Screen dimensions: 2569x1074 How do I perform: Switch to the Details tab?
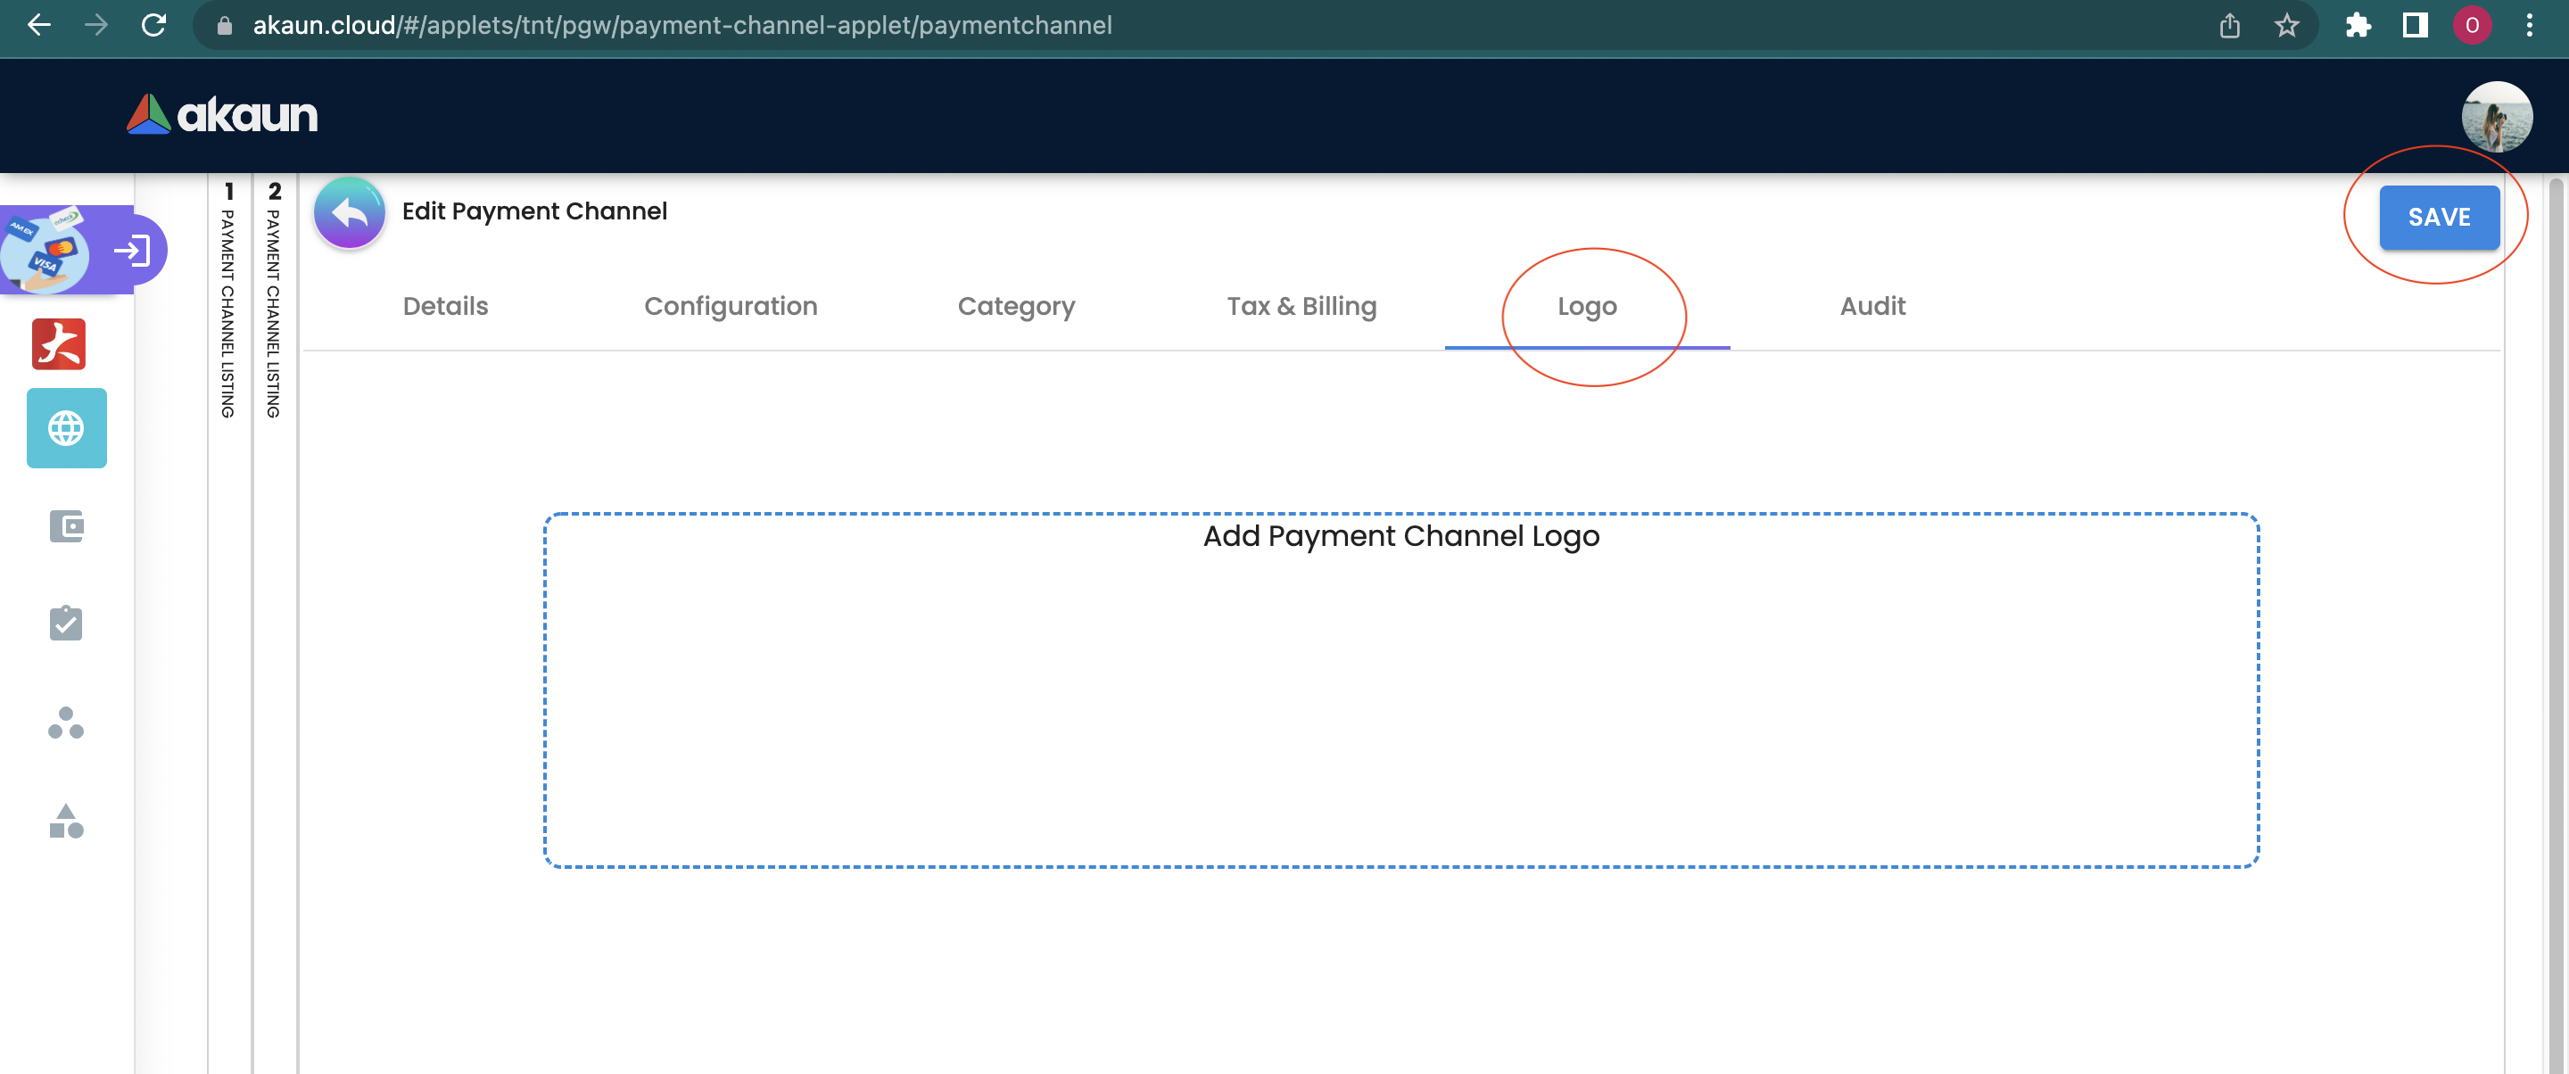(x=445, y=306)
